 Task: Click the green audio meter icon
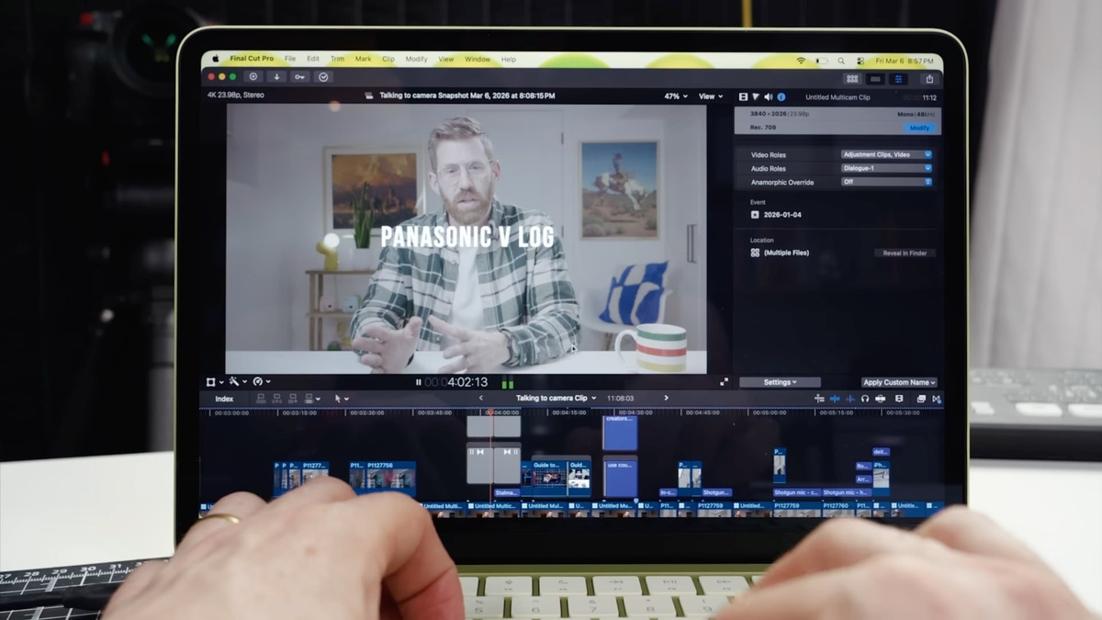507,383
